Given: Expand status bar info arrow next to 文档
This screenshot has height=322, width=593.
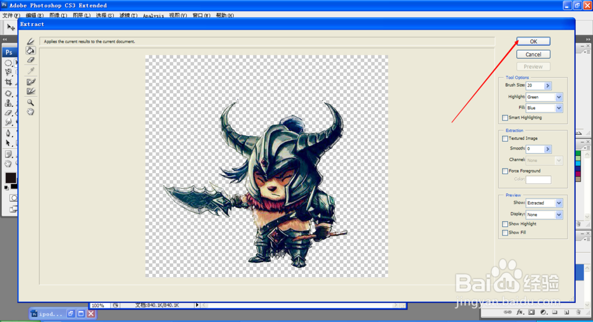Looking at the screenshot, I should coord(197,305).
